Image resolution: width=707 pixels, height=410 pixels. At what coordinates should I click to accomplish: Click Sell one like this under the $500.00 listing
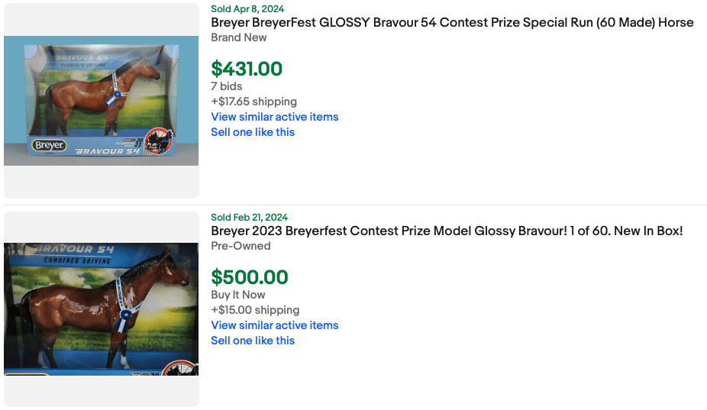[253, 341]
